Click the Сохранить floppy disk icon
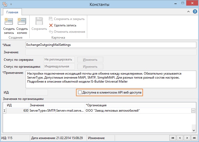The height and width of the screenshot is (142, 199). (x=39, y=21)
